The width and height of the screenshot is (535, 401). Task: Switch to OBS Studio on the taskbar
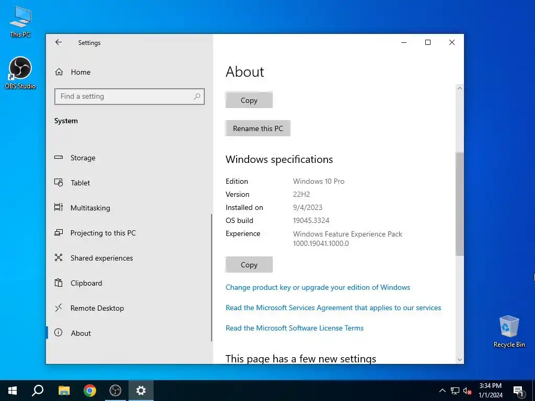tap(115, 391)
